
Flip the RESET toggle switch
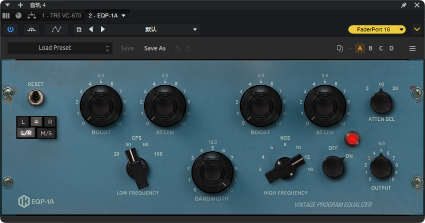(35, 97)
